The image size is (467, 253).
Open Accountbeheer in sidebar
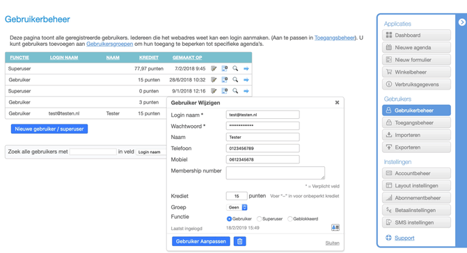pos(416,173)
